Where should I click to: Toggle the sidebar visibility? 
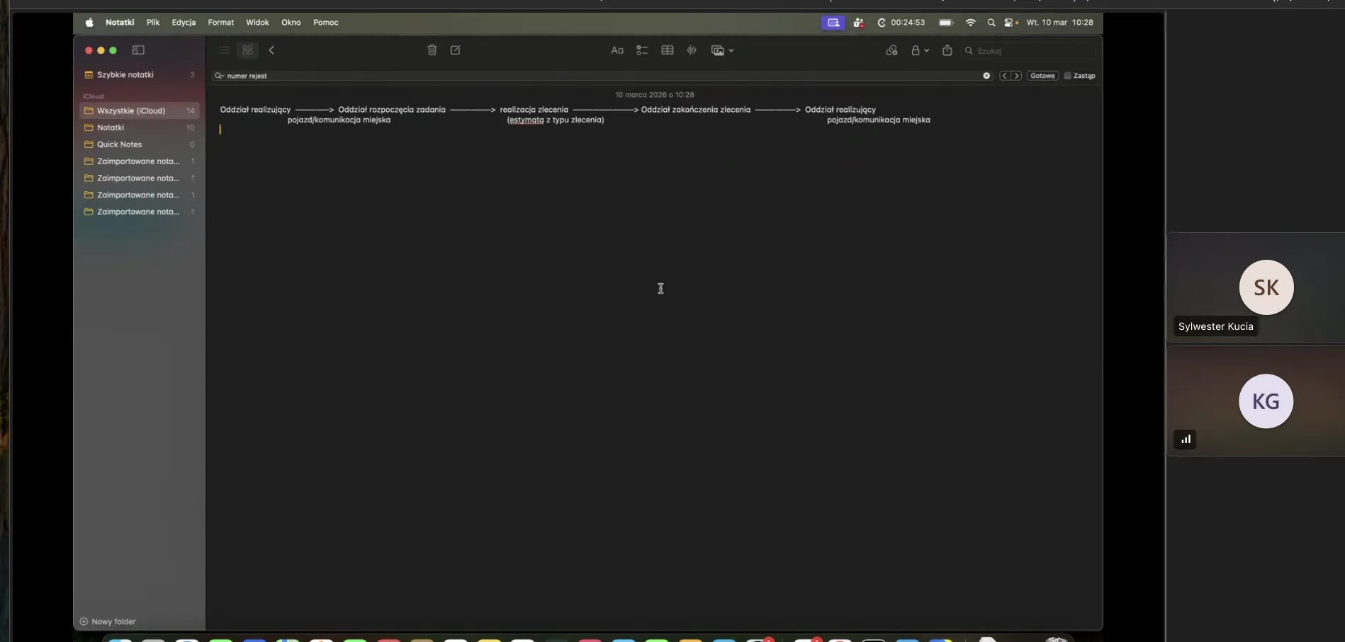(138, 50)
